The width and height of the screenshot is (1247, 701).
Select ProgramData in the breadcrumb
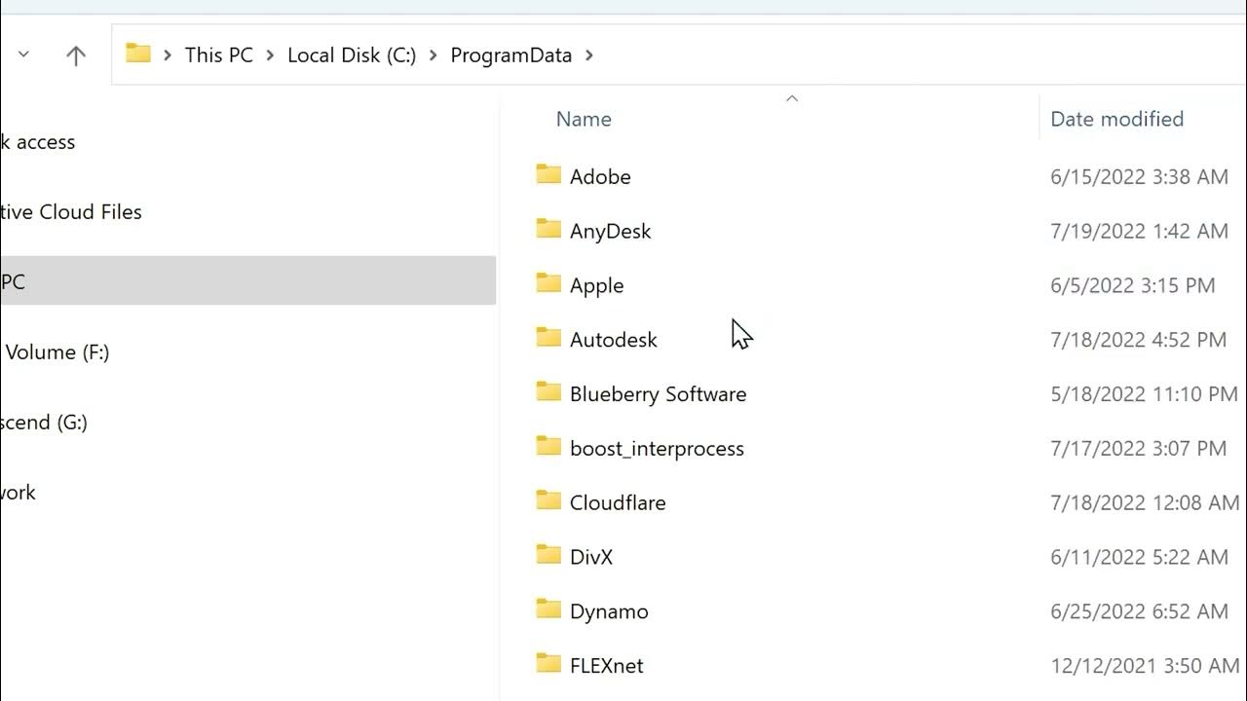[x=510, y=55]
